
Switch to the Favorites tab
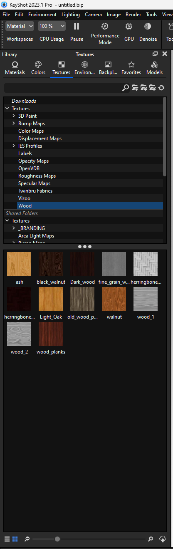pos(131,68)
